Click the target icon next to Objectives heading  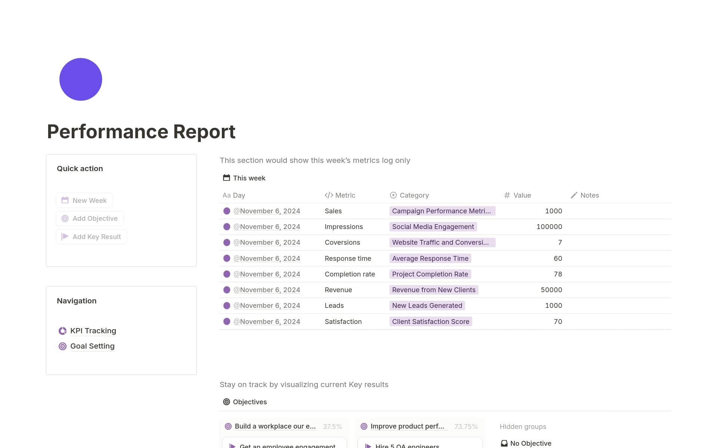[x=226, y=402]
